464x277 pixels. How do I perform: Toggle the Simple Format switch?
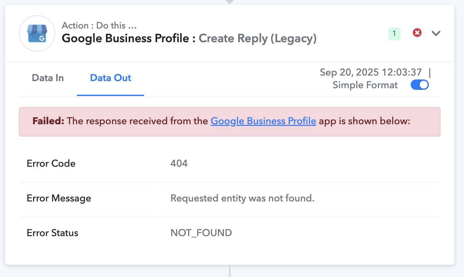(420, 85)
